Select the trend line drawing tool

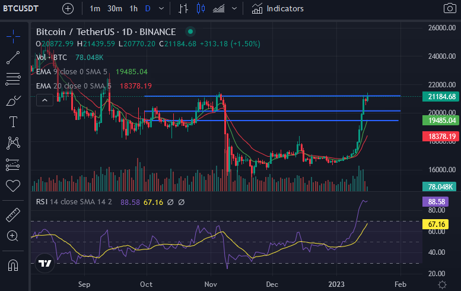13,58
